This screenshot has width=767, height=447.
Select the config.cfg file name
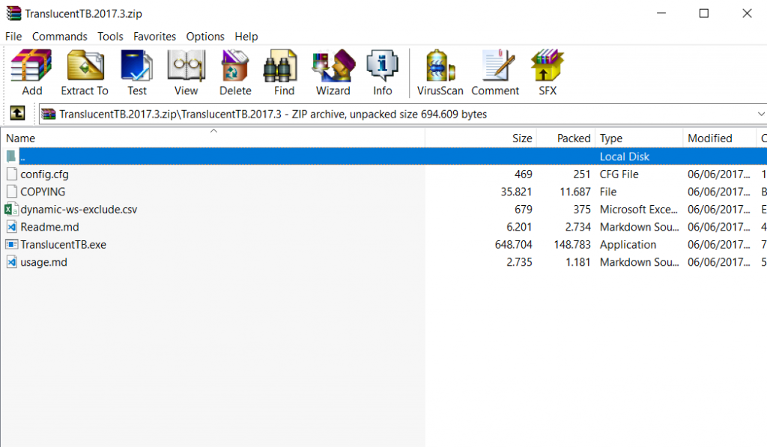44,174
